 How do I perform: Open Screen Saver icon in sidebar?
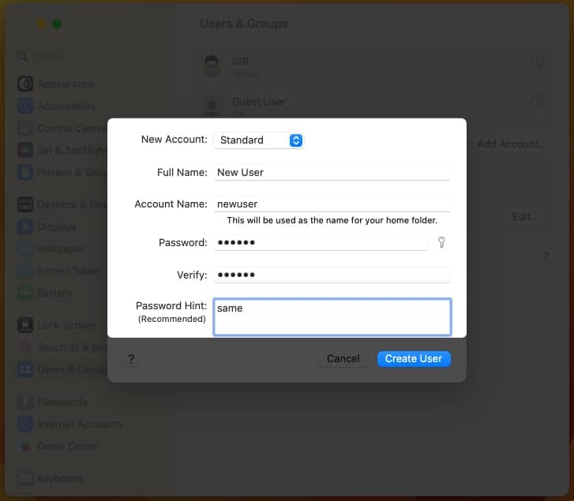tap(25, 271)
